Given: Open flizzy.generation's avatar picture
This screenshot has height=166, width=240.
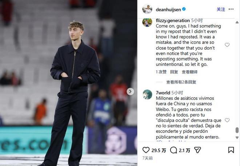Looking at the screenshot, I should point(147,22).
